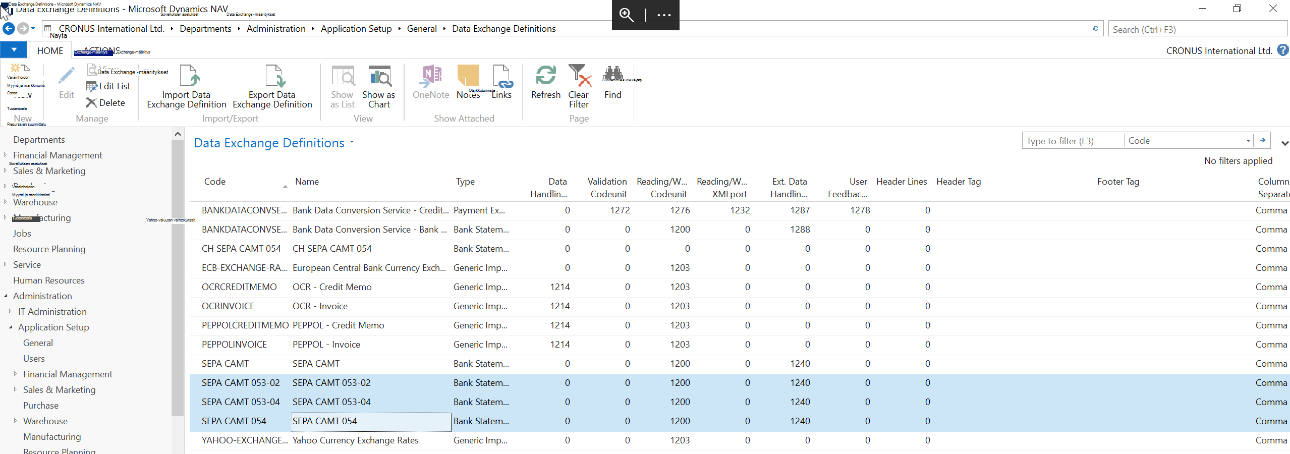Click the Refresh icon in ribbon
Image resolution: width=1290 pixels, height=454 pixels.
click(545, 76)
